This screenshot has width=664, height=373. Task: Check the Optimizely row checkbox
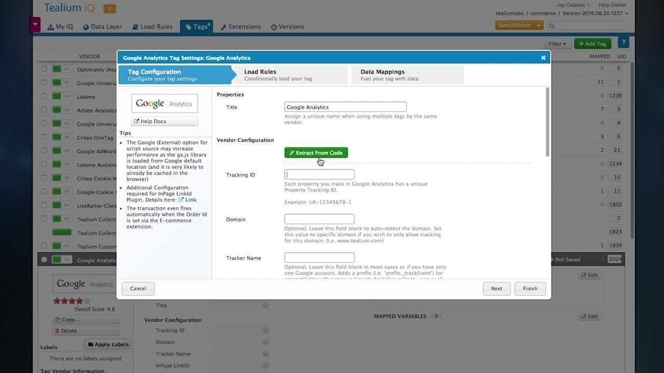44,69
